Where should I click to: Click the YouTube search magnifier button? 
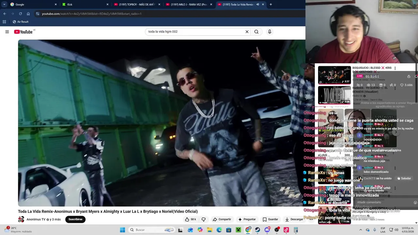pyautogui.click(x=256, y=32)
